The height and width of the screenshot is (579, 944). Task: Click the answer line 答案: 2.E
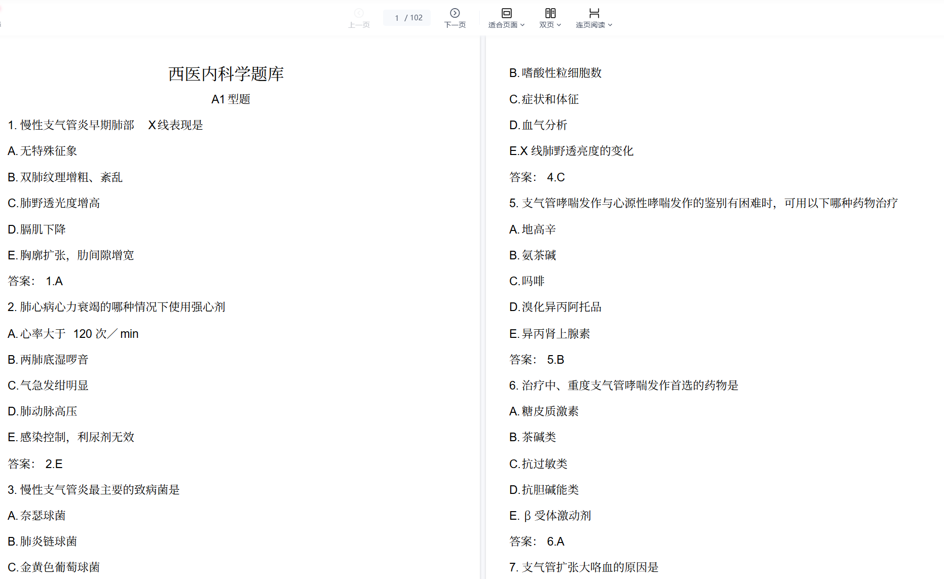35,464
